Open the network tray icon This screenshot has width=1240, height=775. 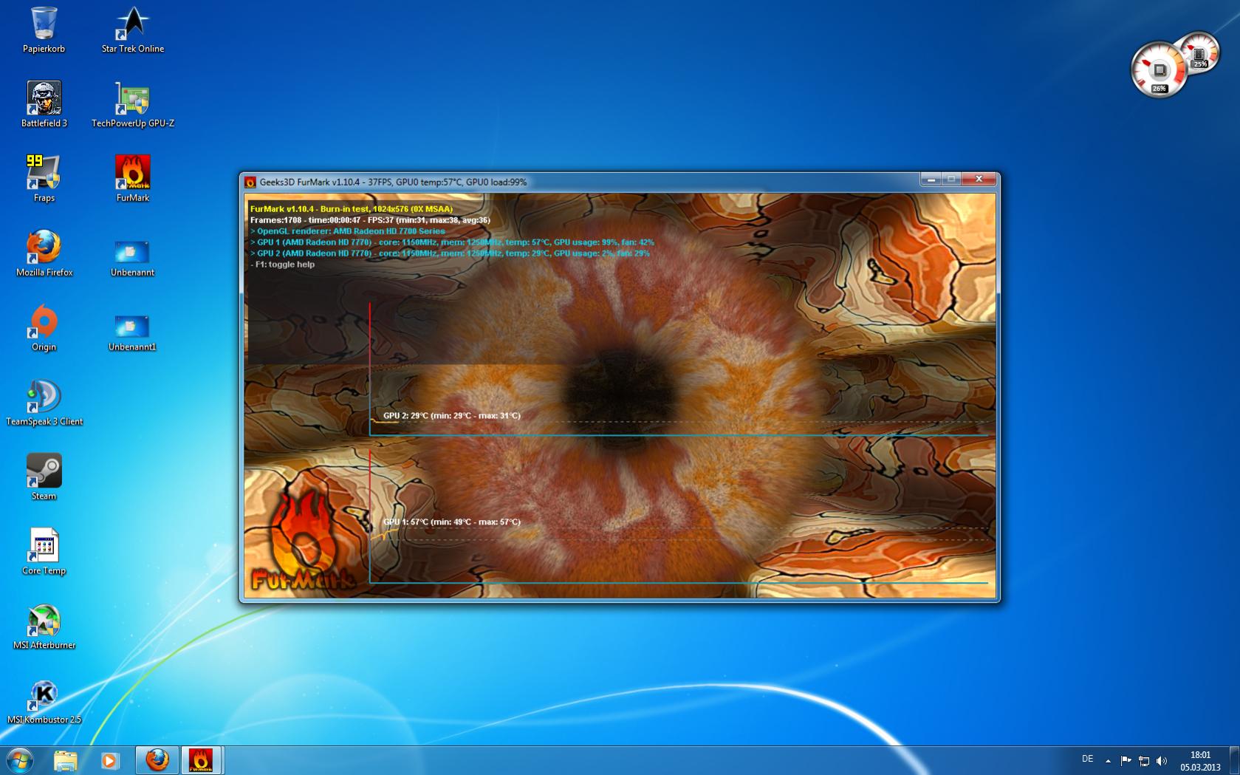click(1143, 760)
